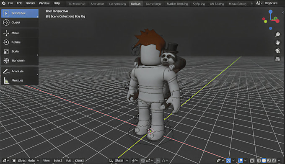Switch to the Default workspace tab
Image resolution: width=285 pixels, height=164 pixels.
tap(136, 4)
